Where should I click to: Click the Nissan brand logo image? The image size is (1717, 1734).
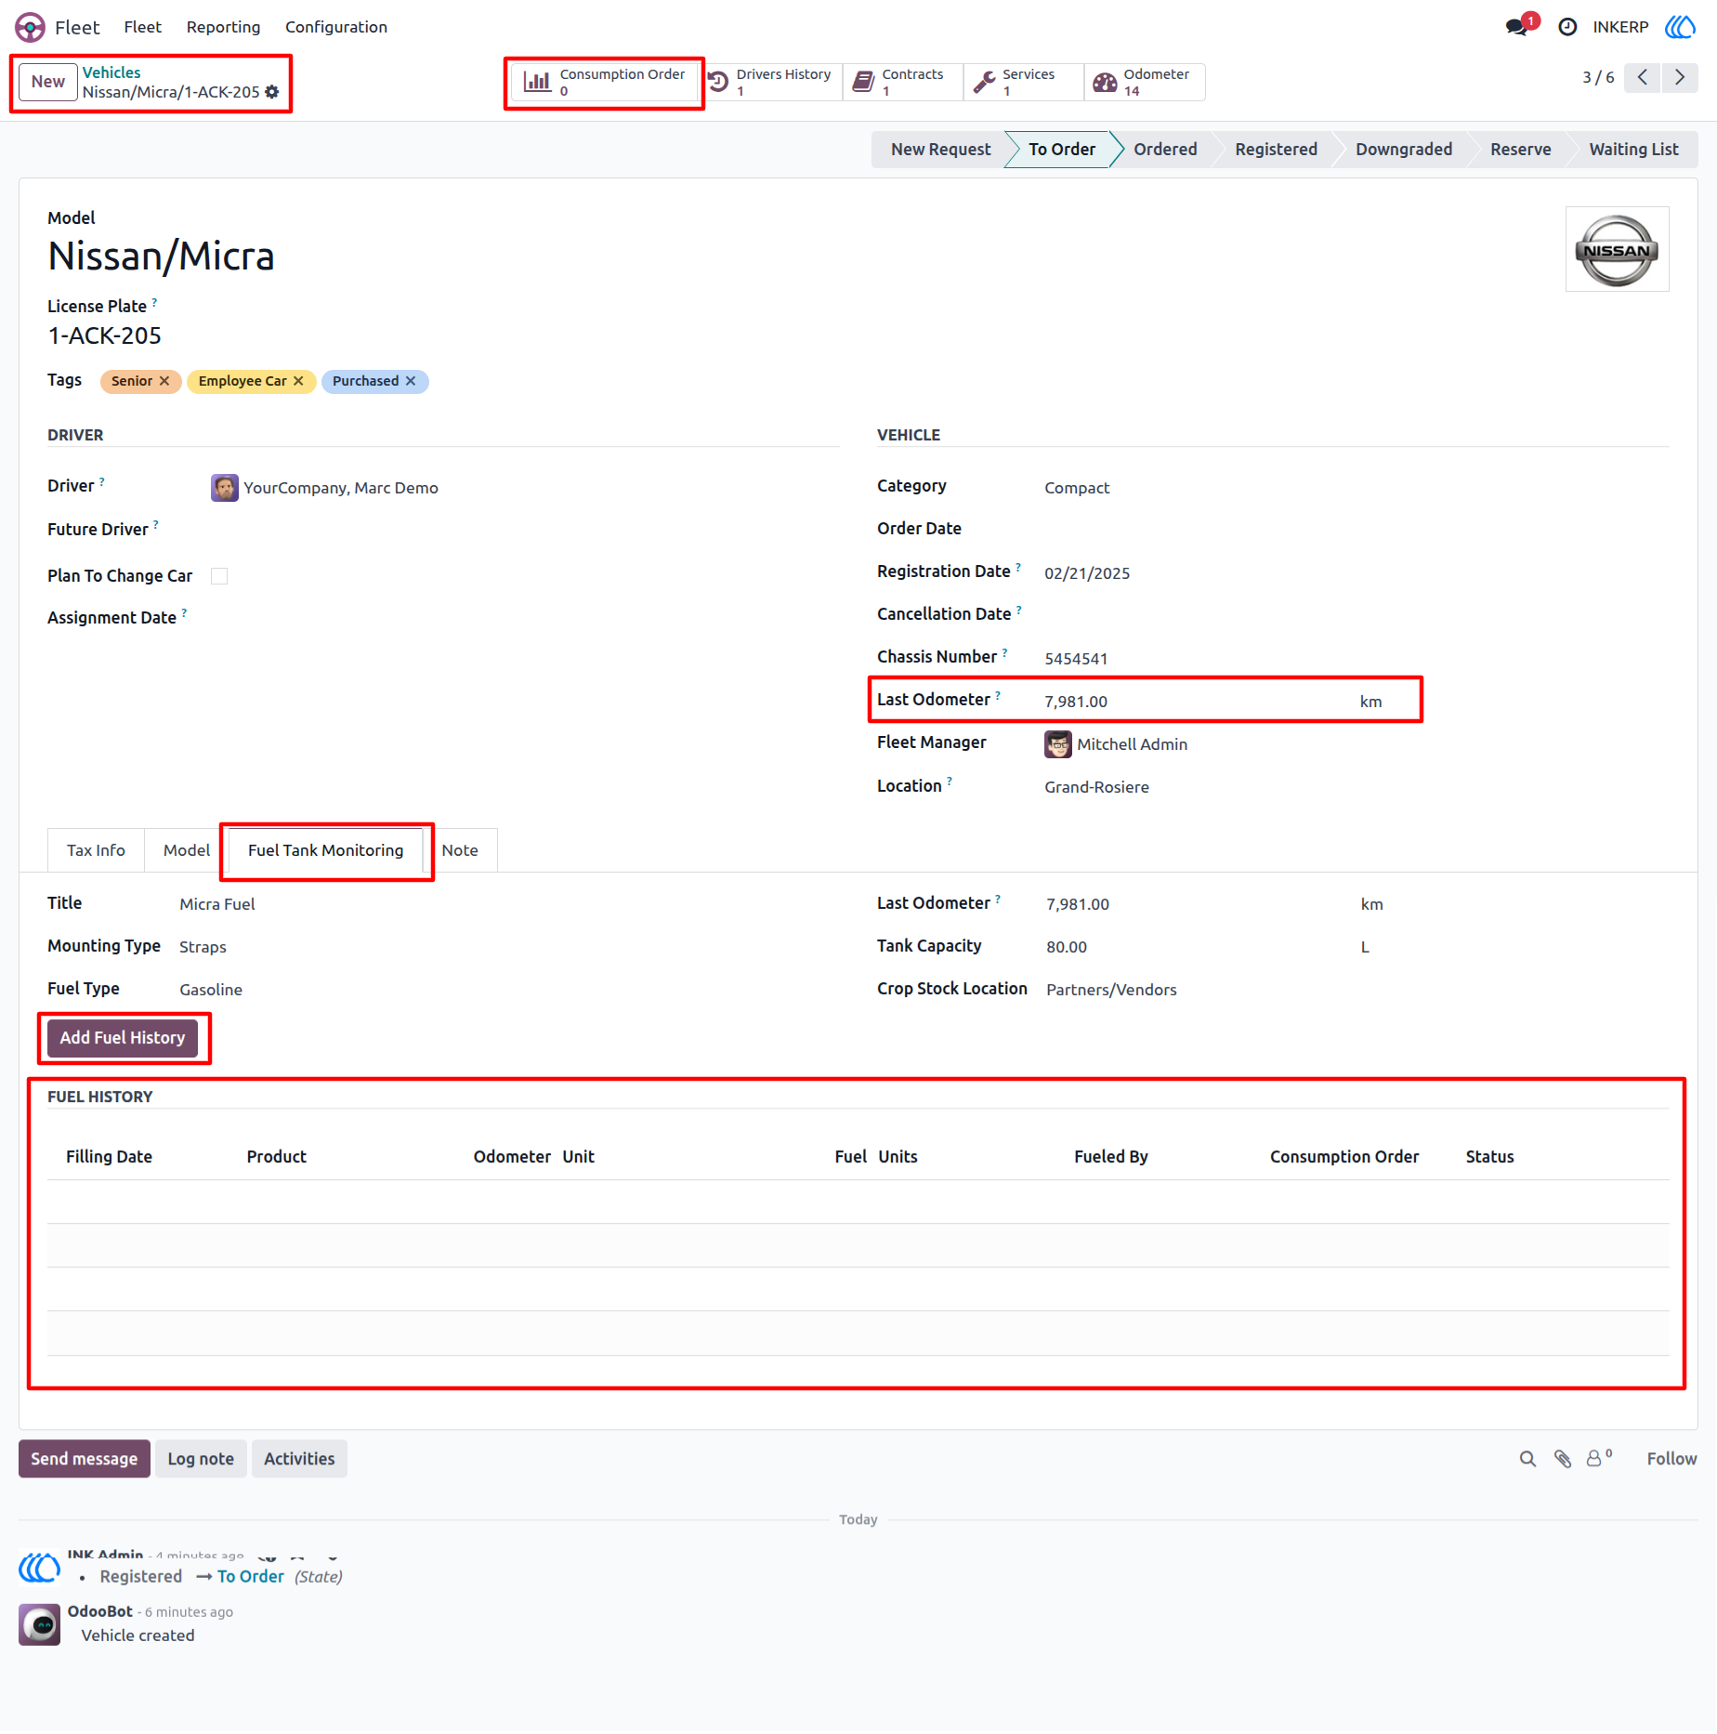point(1617,249)
